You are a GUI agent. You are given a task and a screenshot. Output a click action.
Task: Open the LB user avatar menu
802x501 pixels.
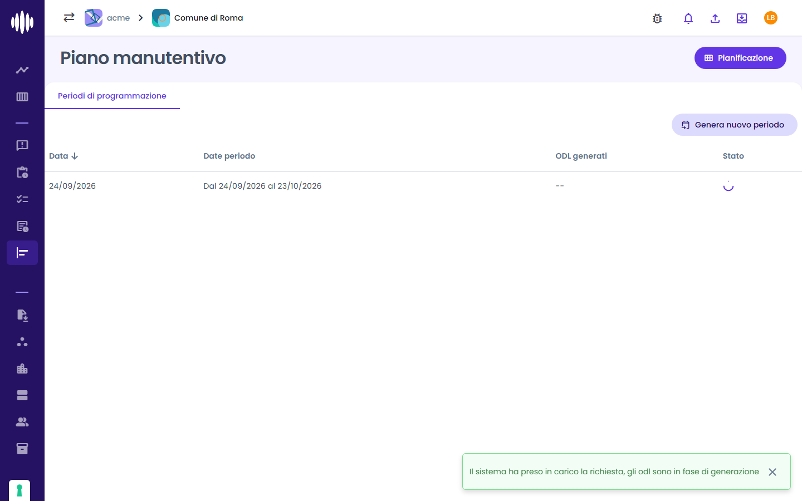[771, 18]
